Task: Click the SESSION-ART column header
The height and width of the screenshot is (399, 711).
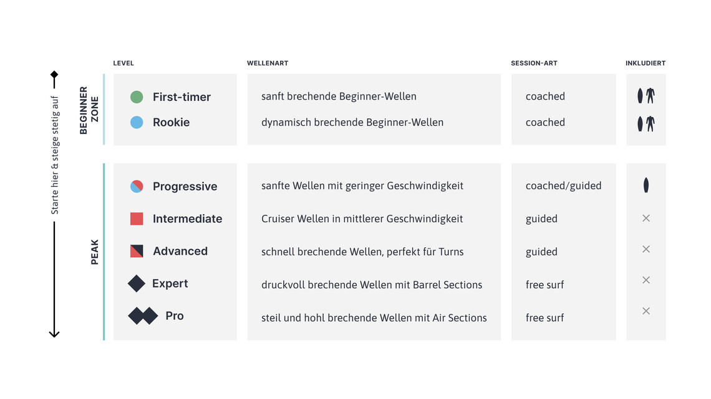Action: click(534, 63)
